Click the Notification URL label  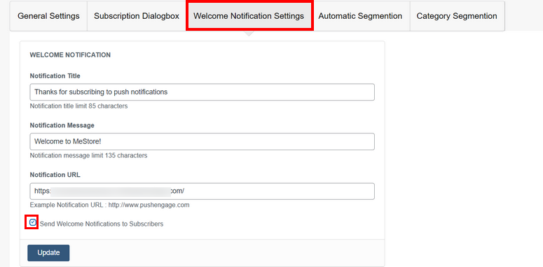[x=55, y=175]
